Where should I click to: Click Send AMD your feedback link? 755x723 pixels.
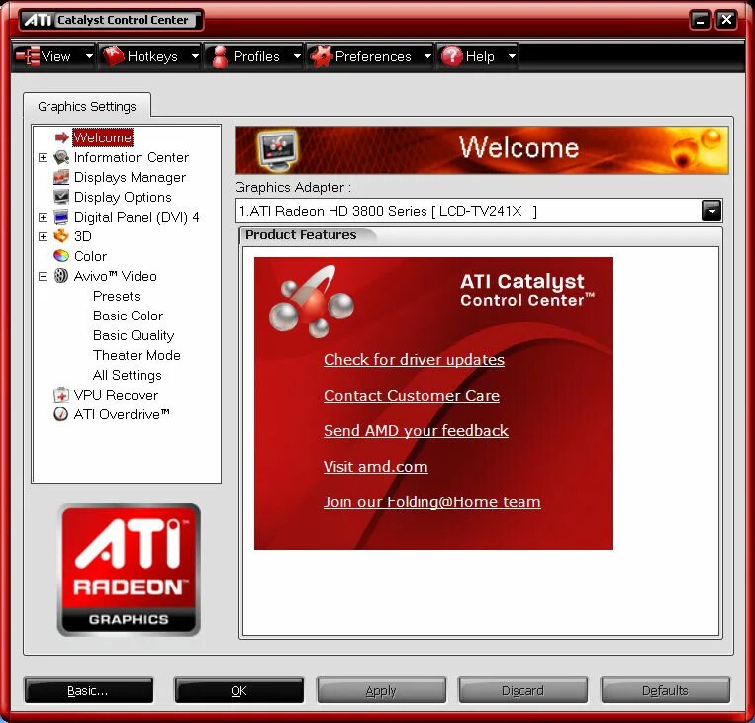pos(416,431)
